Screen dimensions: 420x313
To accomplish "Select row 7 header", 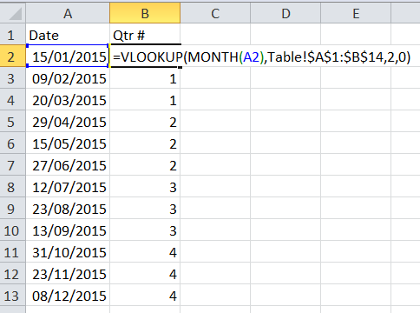I will [13, 165].
